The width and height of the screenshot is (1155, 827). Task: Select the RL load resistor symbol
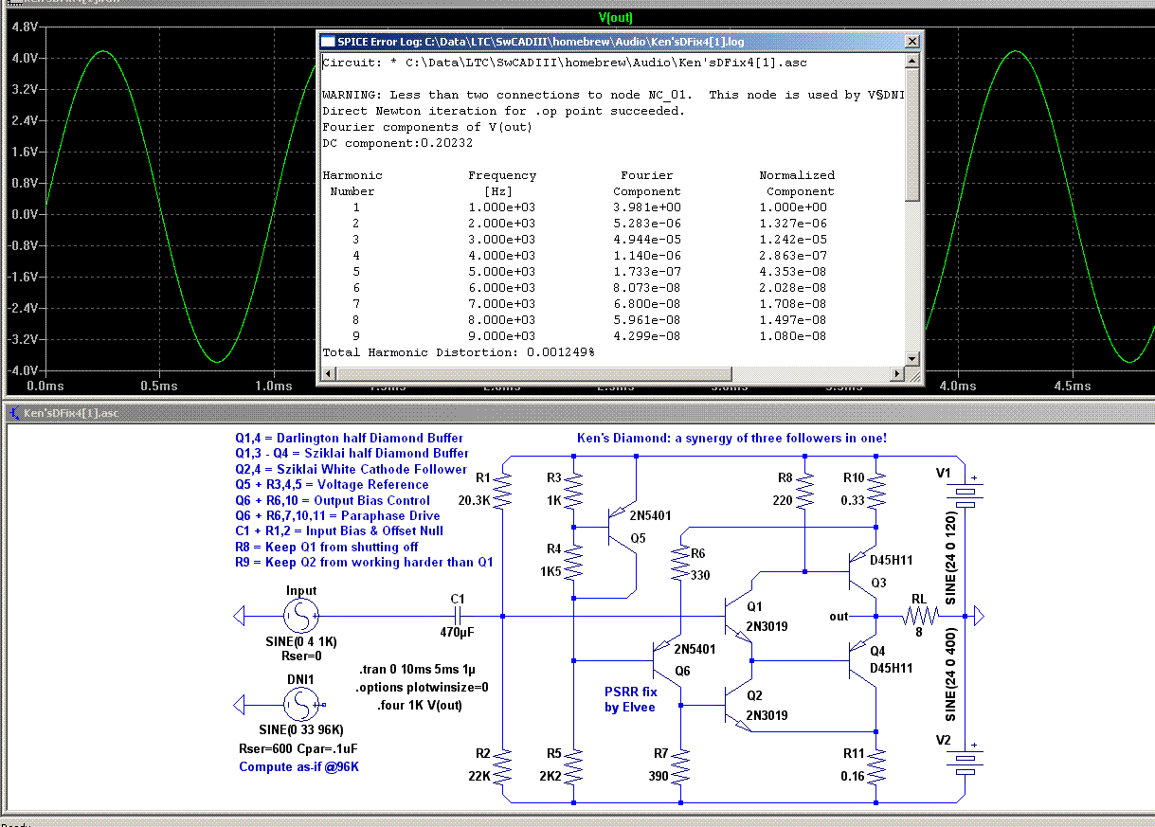919,617
